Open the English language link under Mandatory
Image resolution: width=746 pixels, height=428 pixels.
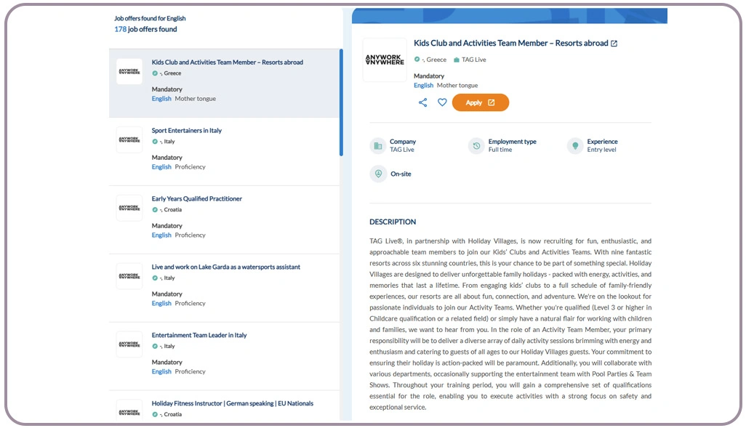tap(423, 85)
